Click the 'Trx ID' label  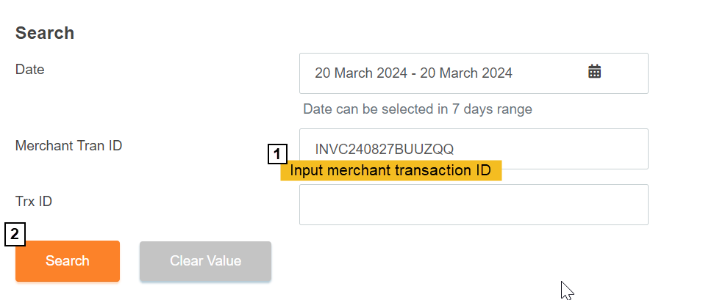(34, 201)
